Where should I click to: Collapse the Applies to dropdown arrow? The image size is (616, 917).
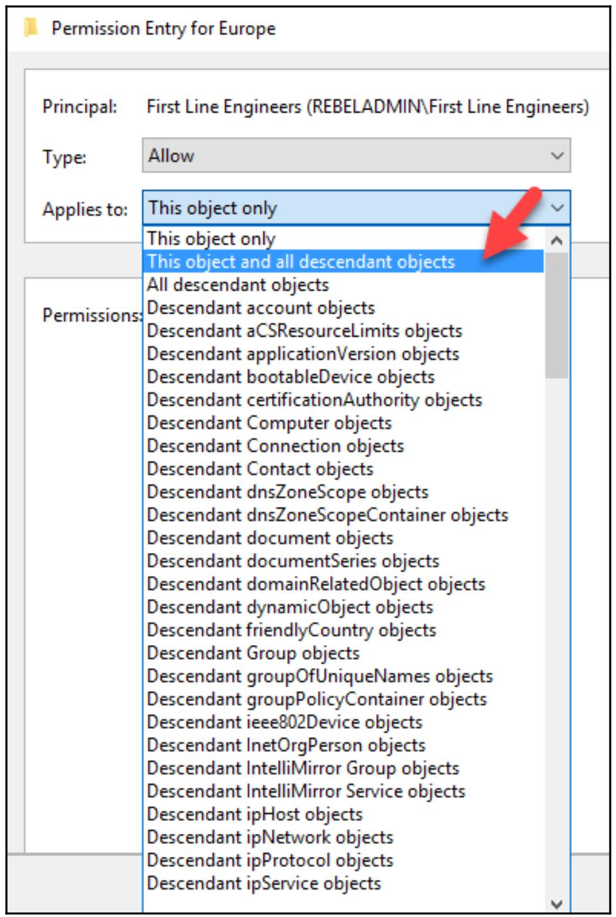(x=557, y=208)
